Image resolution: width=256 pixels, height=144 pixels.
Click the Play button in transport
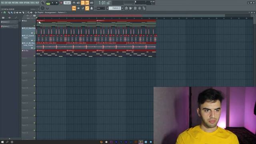click(52, 3)
